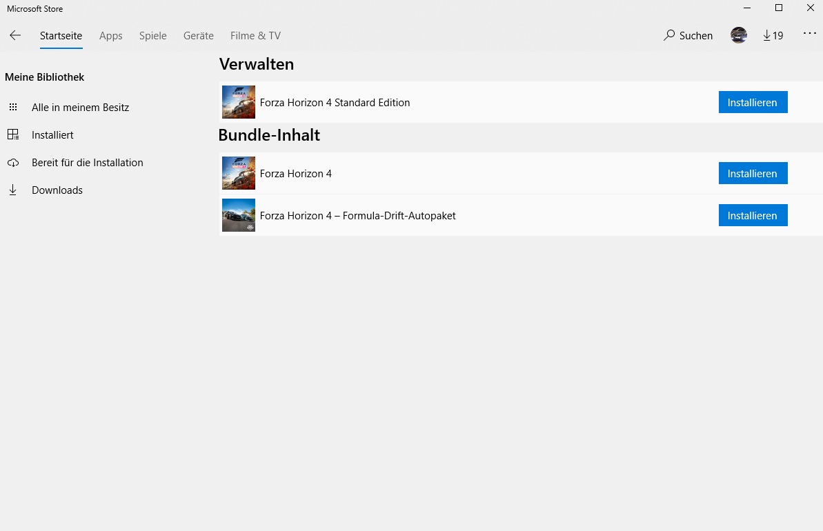Open the Downloads section in sidebar

57,190
